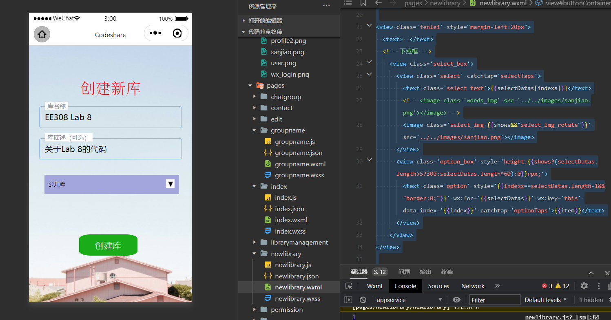Clear the console with the ban icon

[x=363, y=300]
